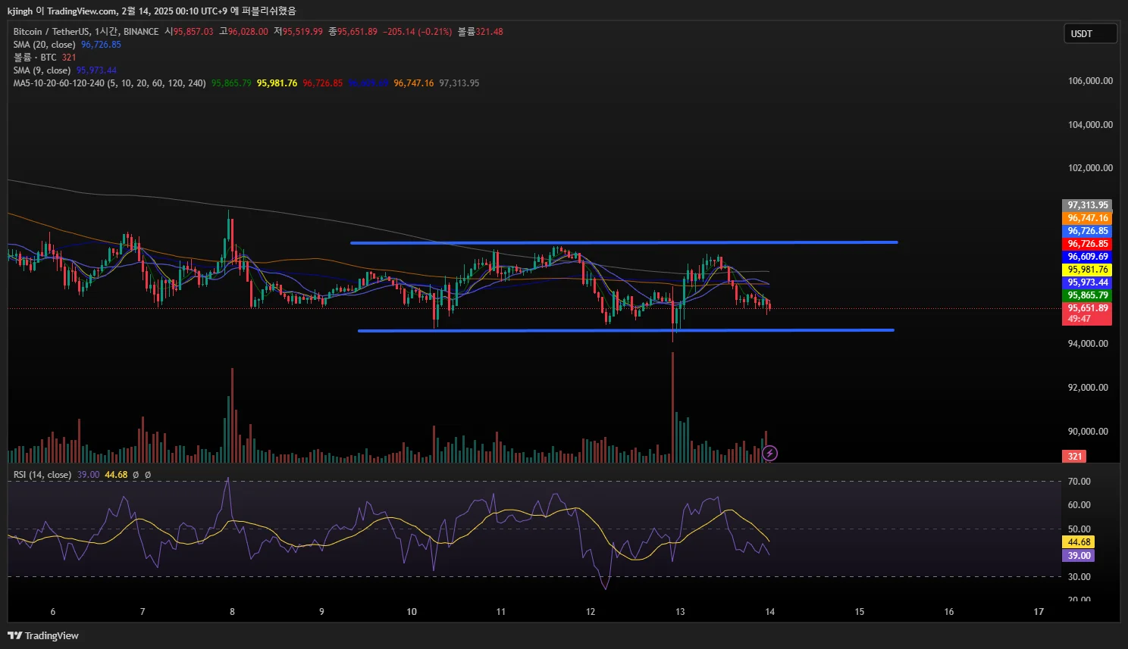Click the 106,000.00 price scale label
The image size is (1128, 649).
pos(1090,81)
